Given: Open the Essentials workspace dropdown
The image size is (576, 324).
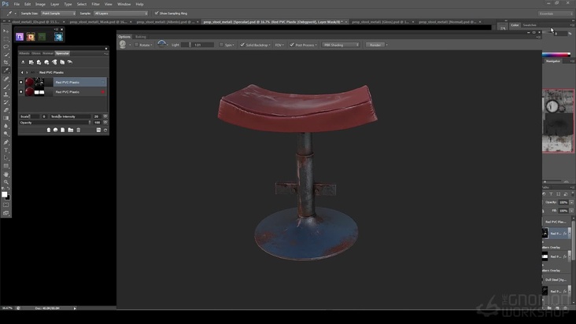Looking at the screenshot, I should [556, 13].
